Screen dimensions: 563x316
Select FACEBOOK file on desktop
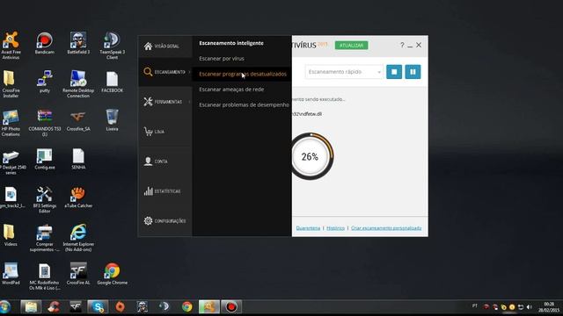(112, 82)
